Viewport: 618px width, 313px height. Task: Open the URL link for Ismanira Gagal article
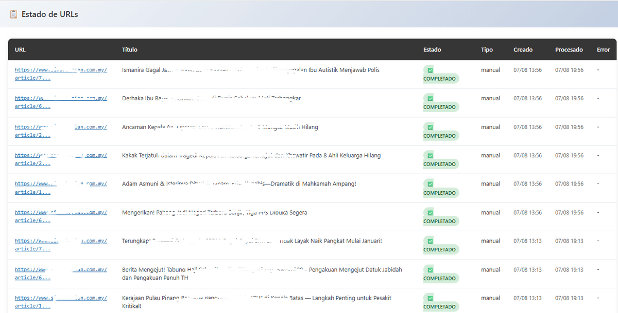60,73
